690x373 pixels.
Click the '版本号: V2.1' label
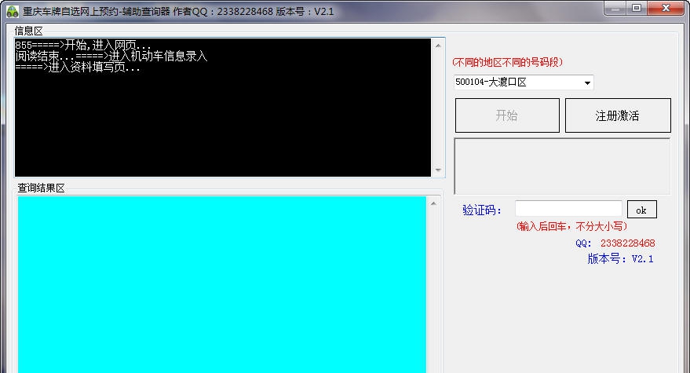point(620,258)
